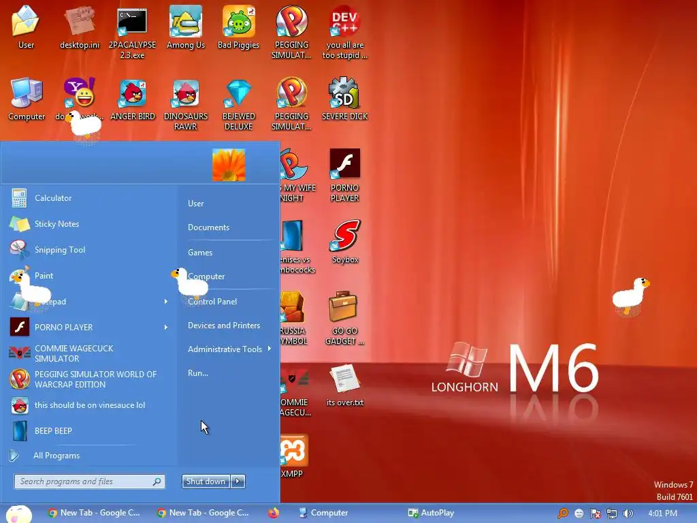Open Games from Start menu
This screenshot has width=697, height=523.
tap(200, 252)
